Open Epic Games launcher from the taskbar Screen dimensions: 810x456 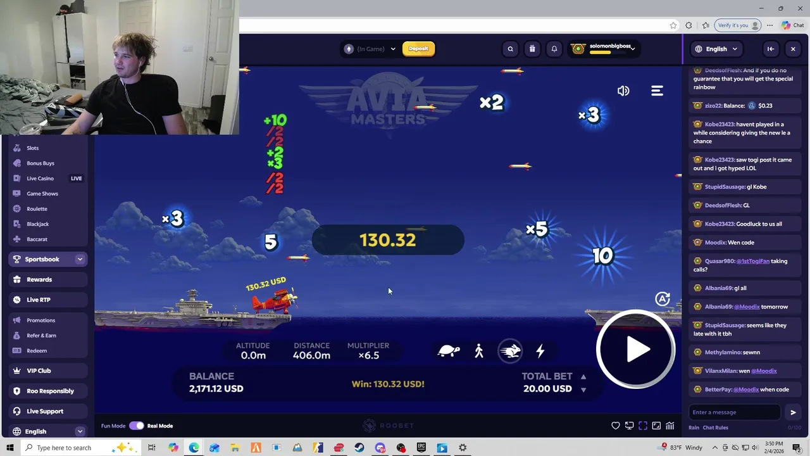tap(421, 448)
